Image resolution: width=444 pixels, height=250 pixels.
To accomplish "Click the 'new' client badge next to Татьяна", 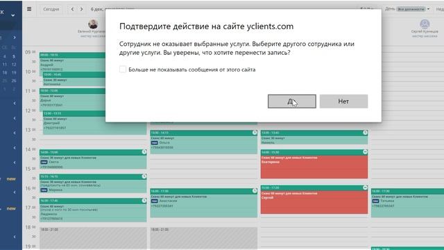I will point(375,201).
